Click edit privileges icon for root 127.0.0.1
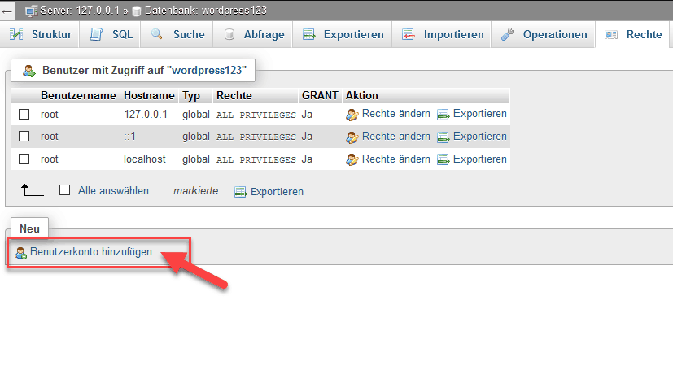Image resolution: width=673 pixels, height=383 pixels. (x=352, y=115)
